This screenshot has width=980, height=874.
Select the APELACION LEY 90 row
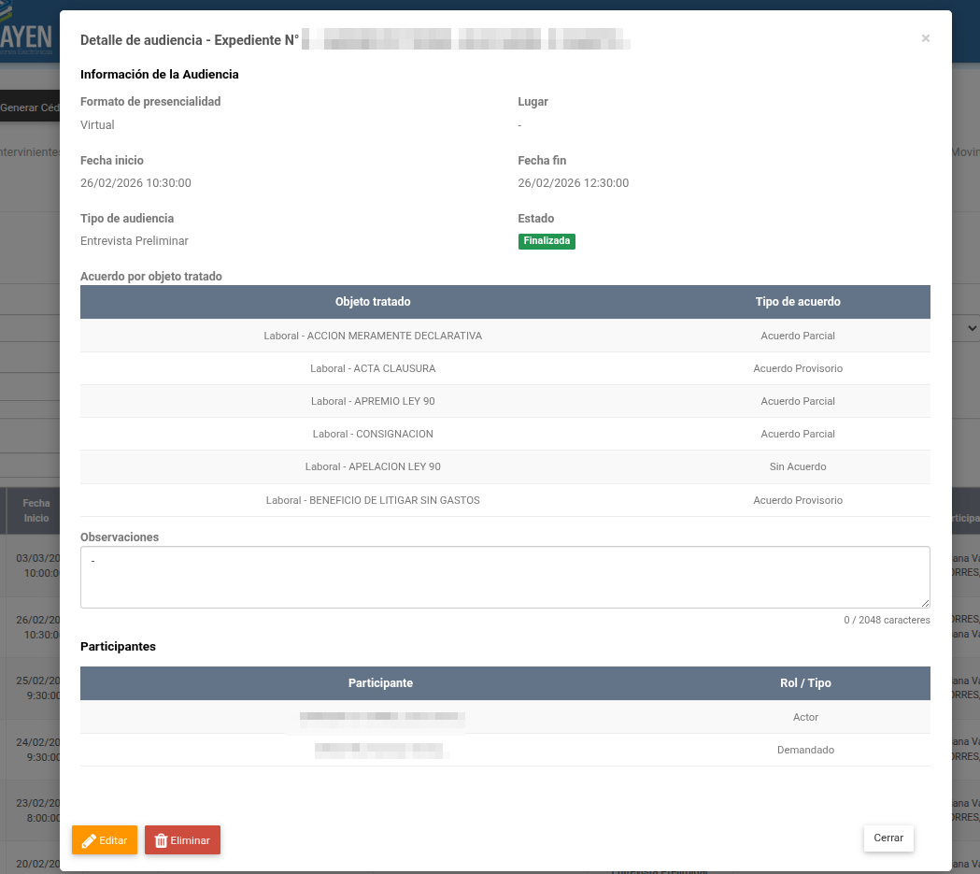pos(373,466)
